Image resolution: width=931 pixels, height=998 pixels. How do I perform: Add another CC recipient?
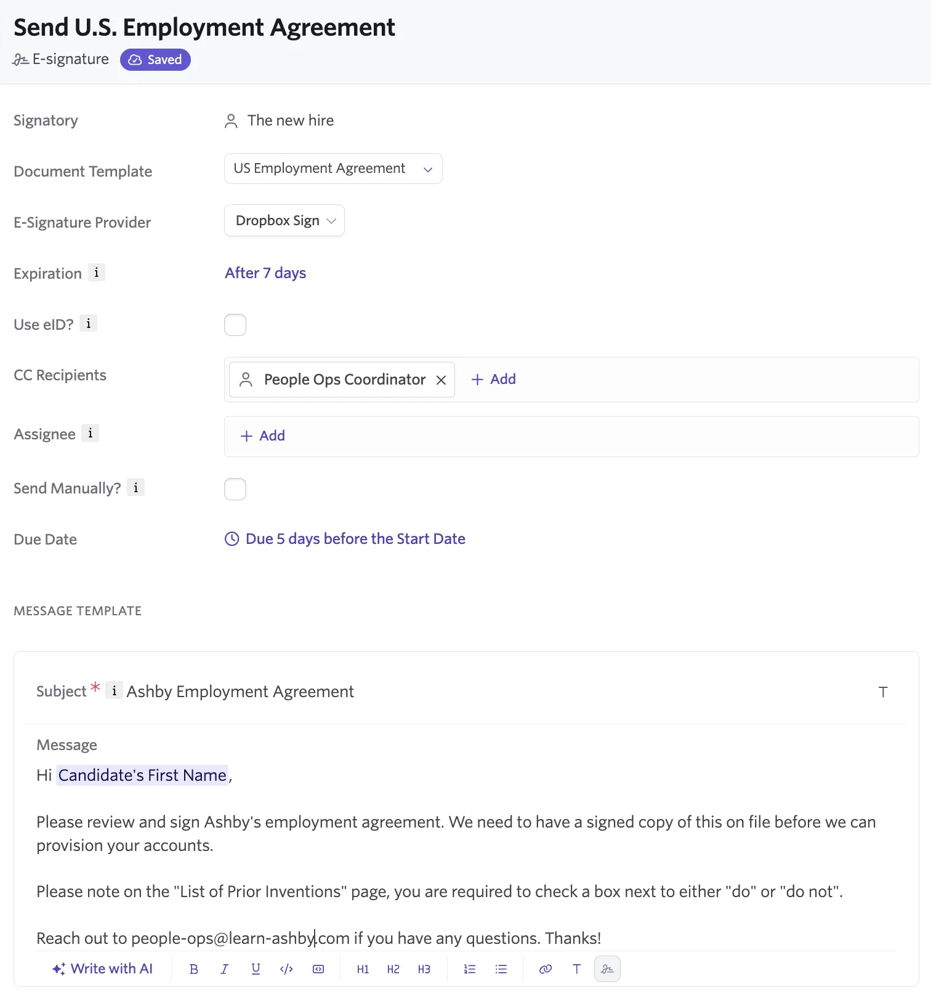(x=494, y=379)
